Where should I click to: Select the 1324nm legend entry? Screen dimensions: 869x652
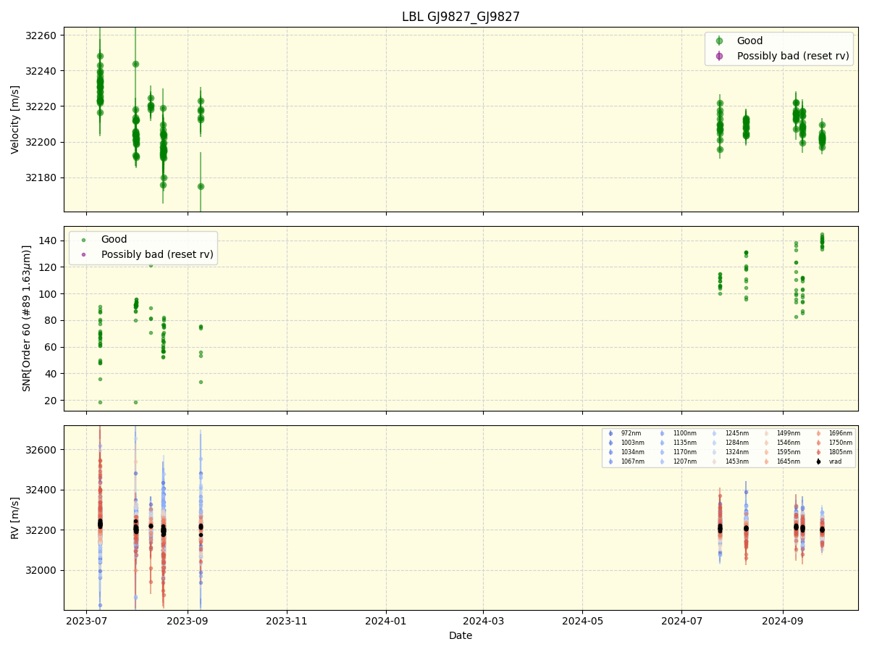point(736,452)
